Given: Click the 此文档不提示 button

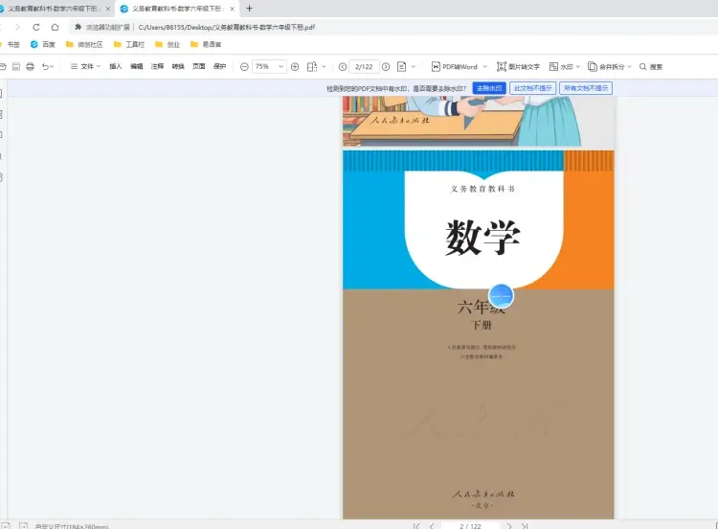Looking at the screenshot, I should point(533,88).
